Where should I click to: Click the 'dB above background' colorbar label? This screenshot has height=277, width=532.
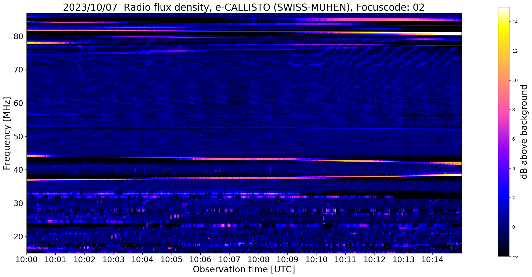coord(524,132)
